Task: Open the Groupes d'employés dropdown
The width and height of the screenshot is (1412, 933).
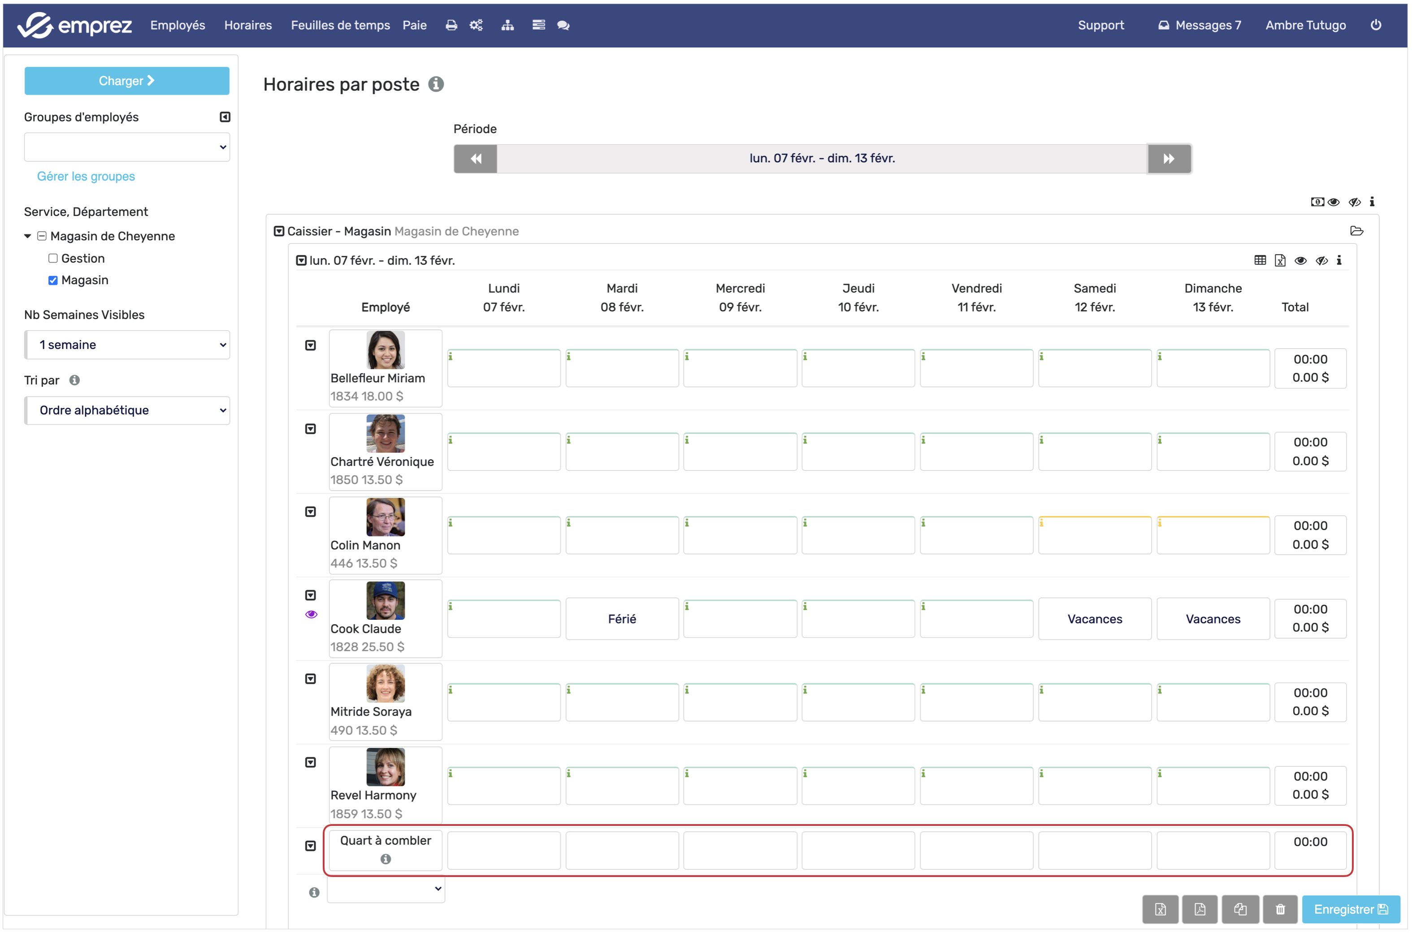Action: 127,147
